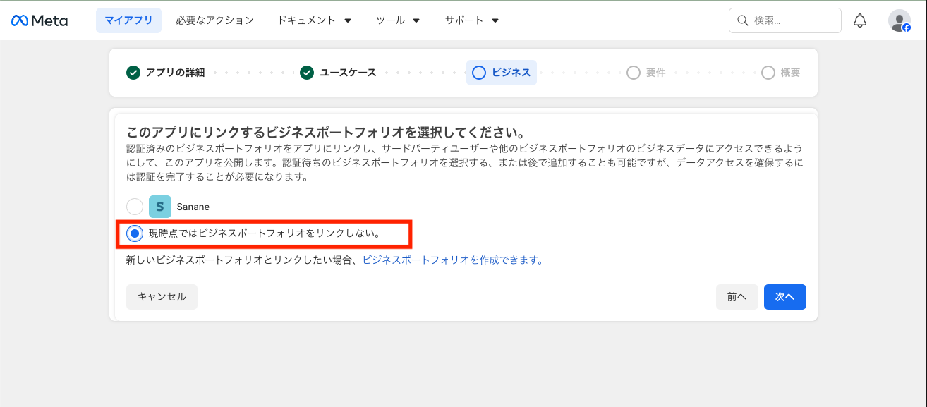Select 現時点ではビジネスポートフォリオをリンクしない option
Screen dimensions: 927x407
click(x=135, y=233)
